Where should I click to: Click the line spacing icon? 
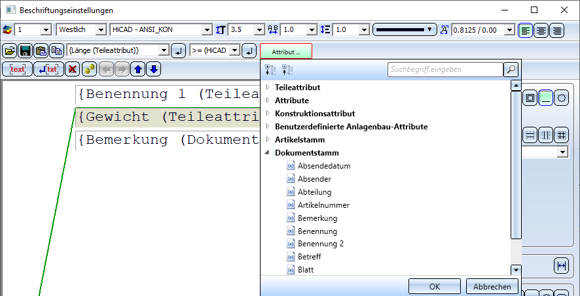tap(325, 30)
